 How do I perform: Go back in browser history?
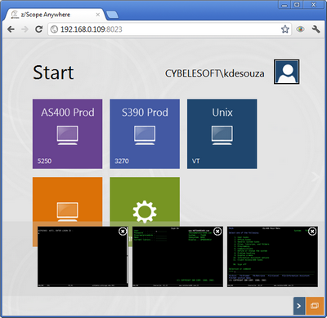pyautogui.click(x=11, y=29)
